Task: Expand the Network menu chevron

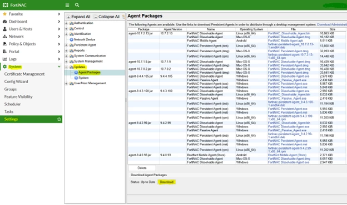Action: coord(59,37)
